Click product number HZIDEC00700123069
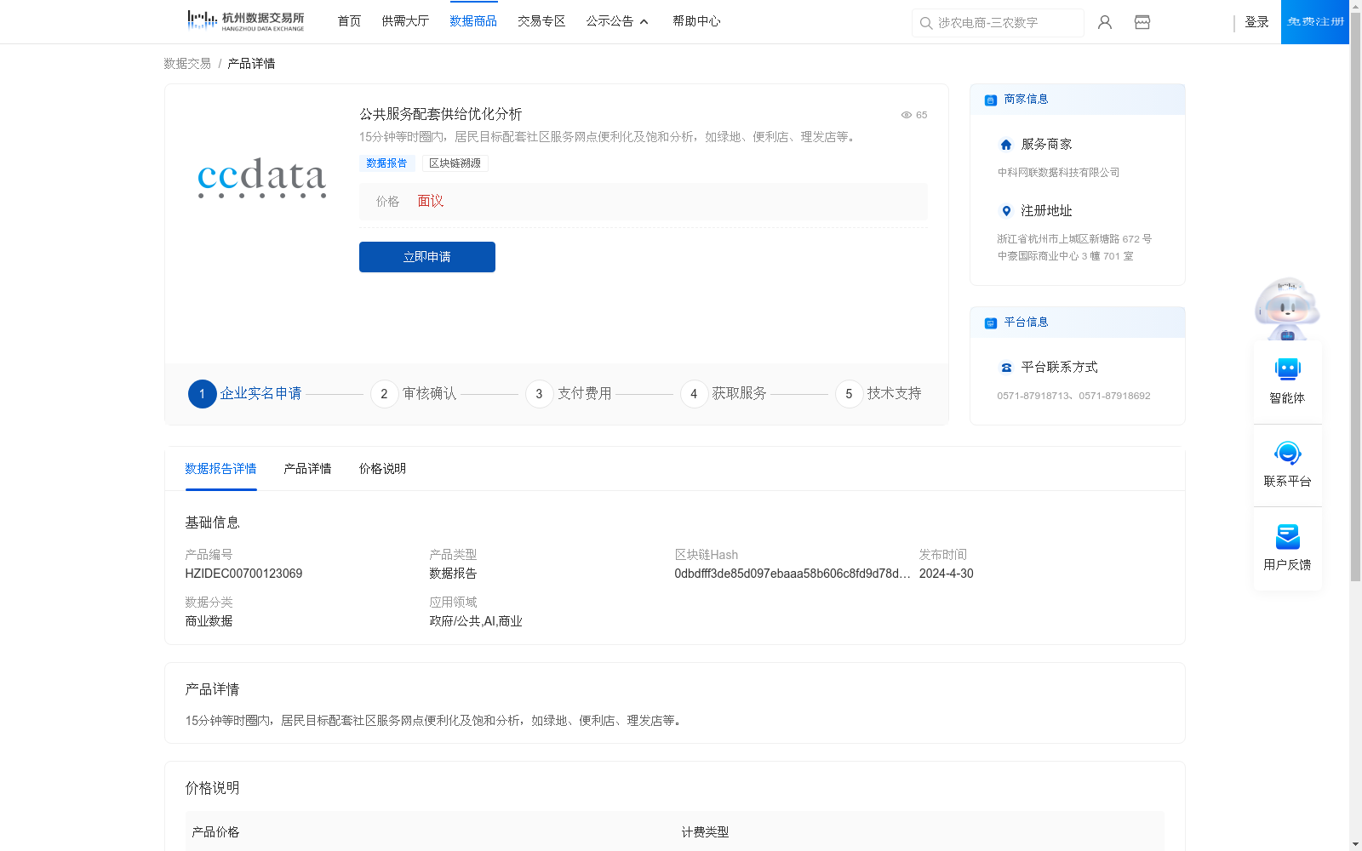1362x851 pixels. [x=243, y=574]
